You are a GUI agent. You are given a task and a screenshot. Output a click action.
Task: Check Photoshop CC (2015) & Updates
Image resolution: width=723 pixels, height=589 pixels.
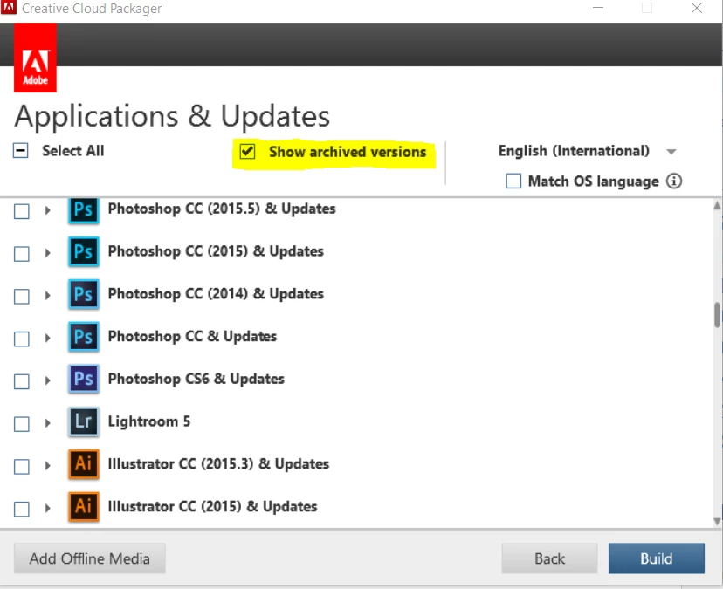click(x=22, y=254)
